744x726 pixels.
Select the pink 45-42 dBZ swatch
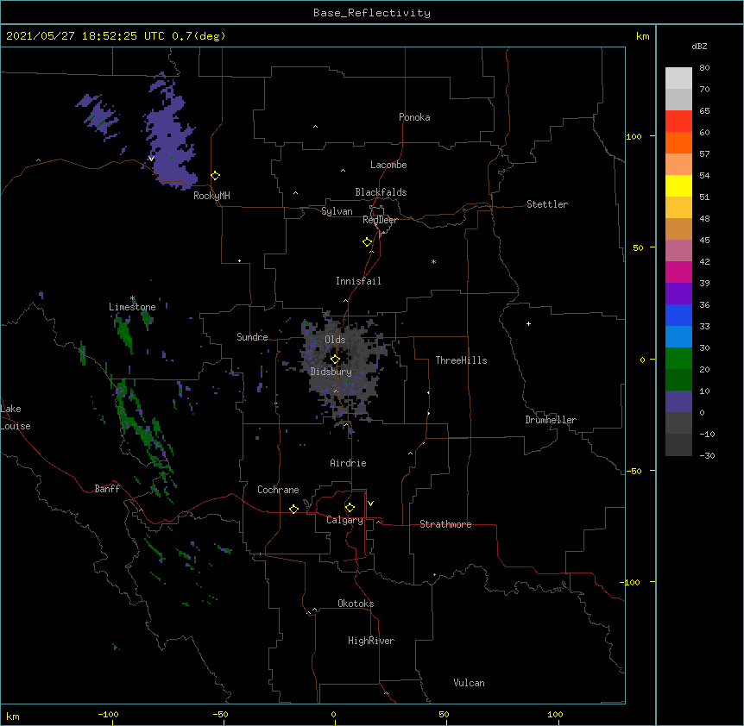(678, 250)
